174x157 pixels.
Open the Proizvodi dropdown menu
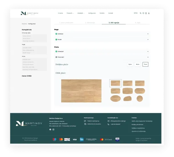tap(70, 13)
